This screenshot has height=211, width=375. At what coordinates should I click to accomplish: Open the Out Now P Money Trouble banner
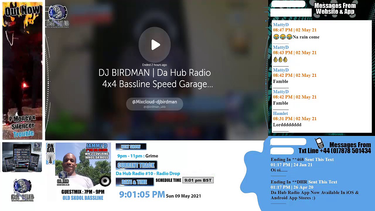(22, 71)
